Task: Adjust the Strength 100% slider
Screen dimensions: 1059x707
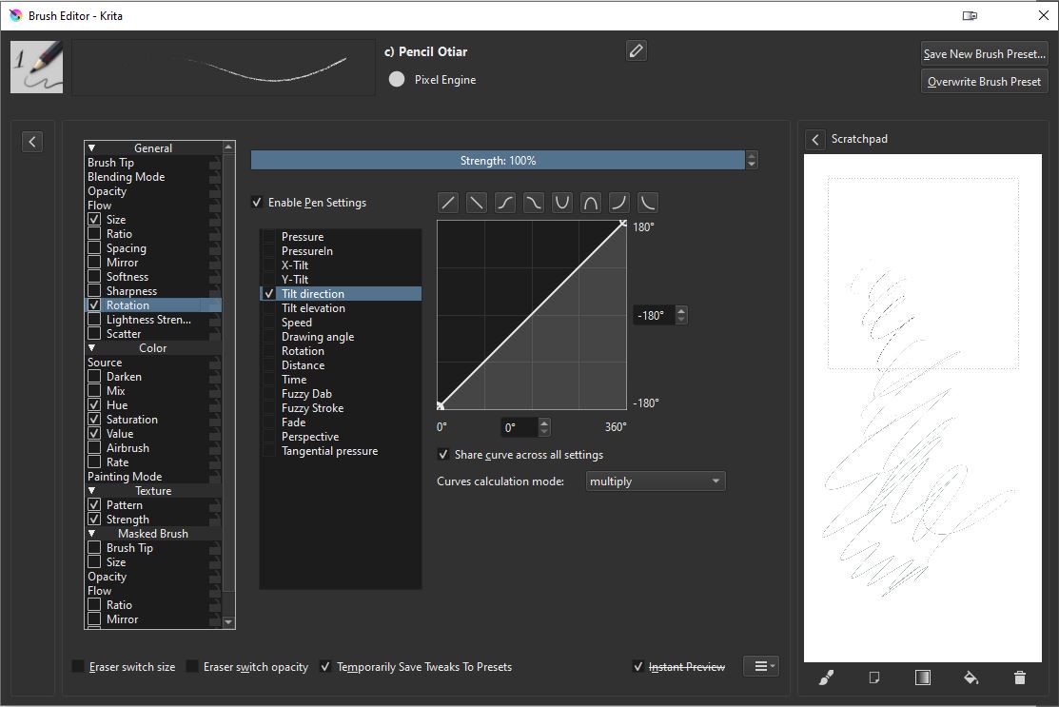Action: tap(498, 160)
